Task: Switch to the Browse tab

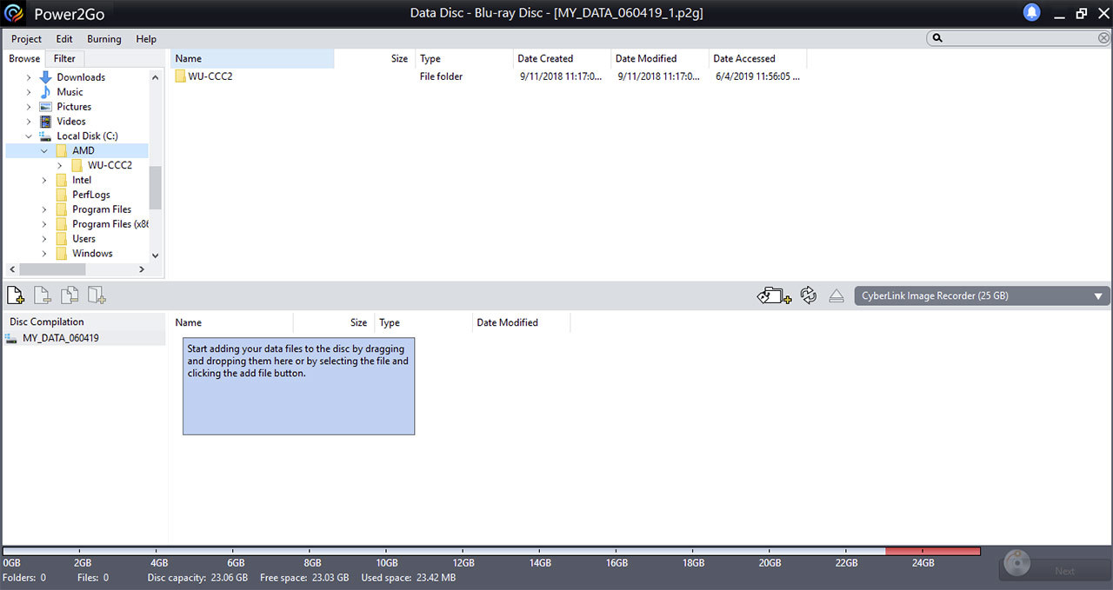Action: click(24, 58)
